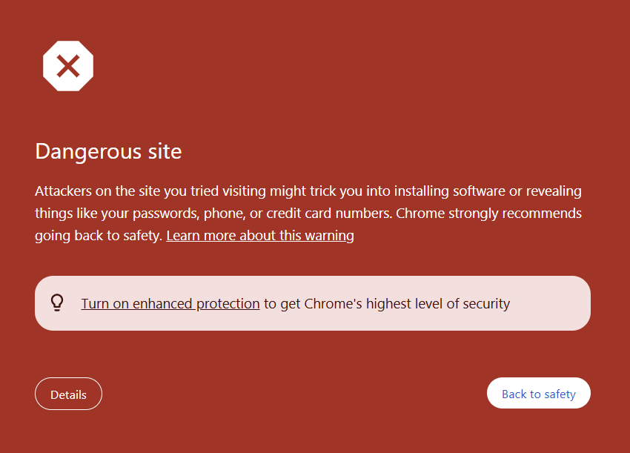630x453 pixels.
Task: Click the word "Attackers" in the warning
Action: click(x=64, y=191)
